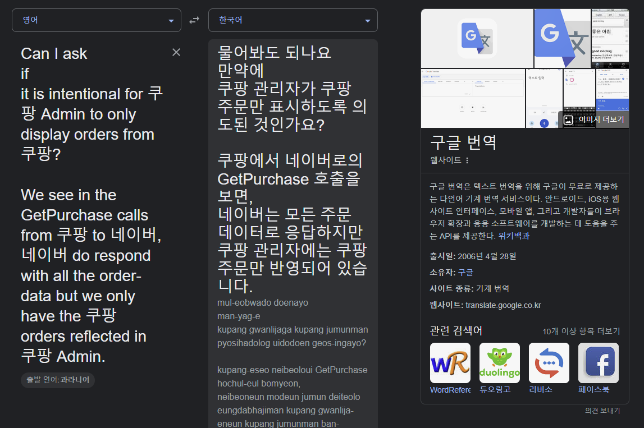Screen dimensions: 644x428
Task: Clear the source text with X icon
Action: (x=176, y=52)
